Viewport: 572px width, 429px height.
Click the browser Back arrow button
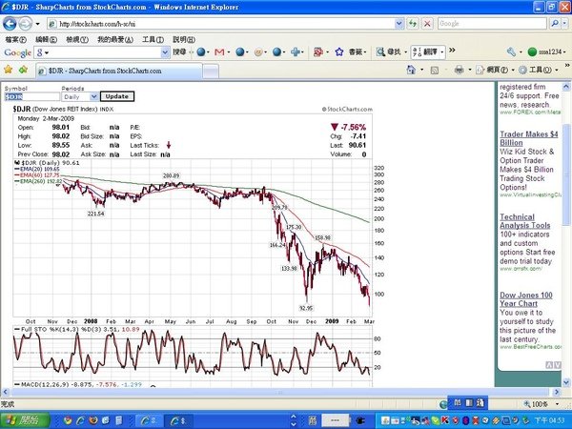[10, 24]
